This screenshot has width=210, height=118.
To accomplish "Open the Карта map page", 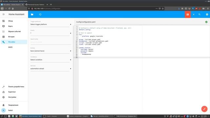I will click(14, 26).
